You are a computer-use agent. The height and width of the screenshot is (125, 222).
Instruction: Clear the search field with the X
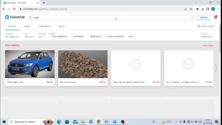tap(192, 17)
